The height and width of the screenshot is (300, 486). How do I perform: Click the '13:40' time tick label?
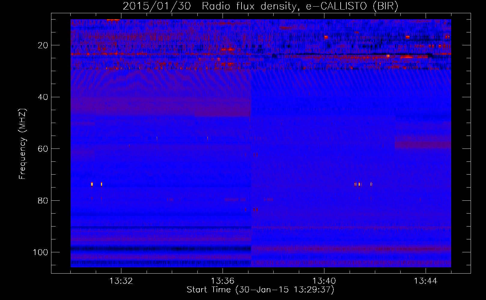click(324, 281)
